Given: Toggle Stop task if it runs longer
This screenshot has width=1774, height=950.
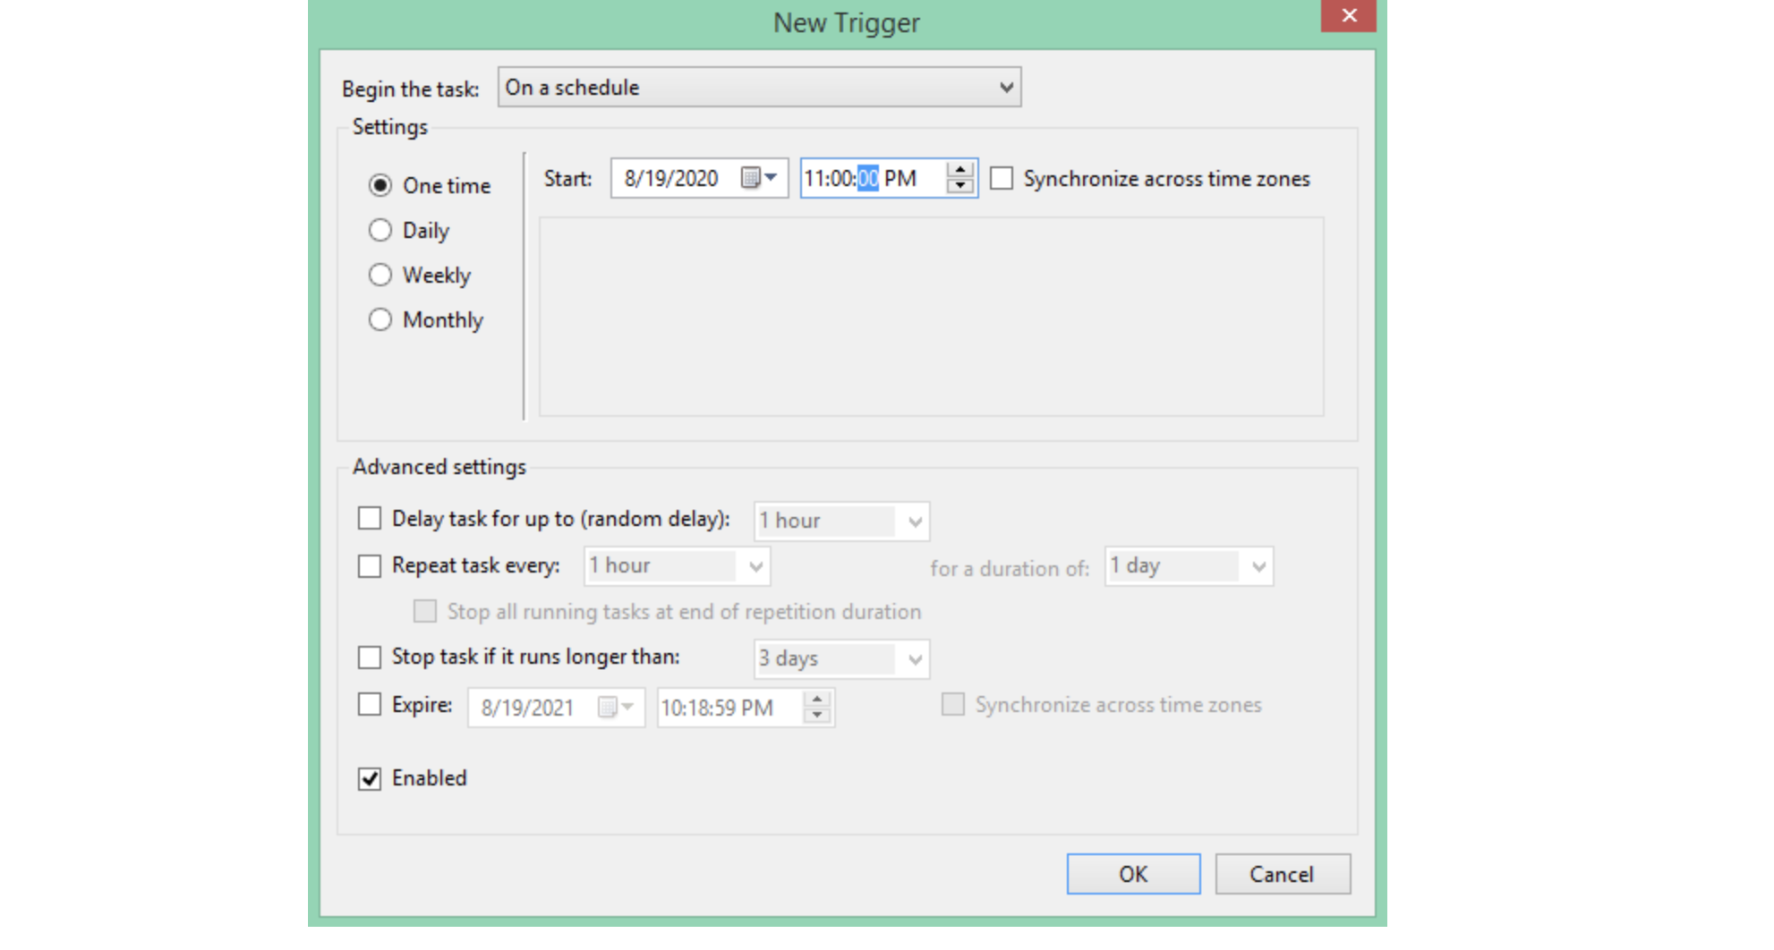Looking at the screenshot, I should [x=370, y=657].
